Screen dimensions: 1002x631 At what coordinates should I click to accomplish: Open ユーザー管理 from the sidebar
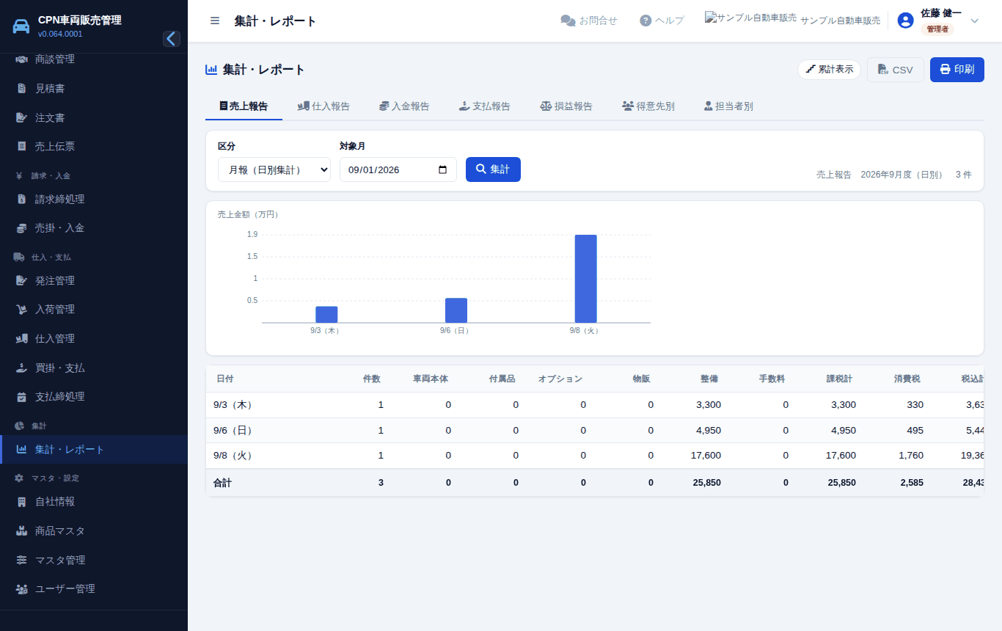[x=94, y=588]
